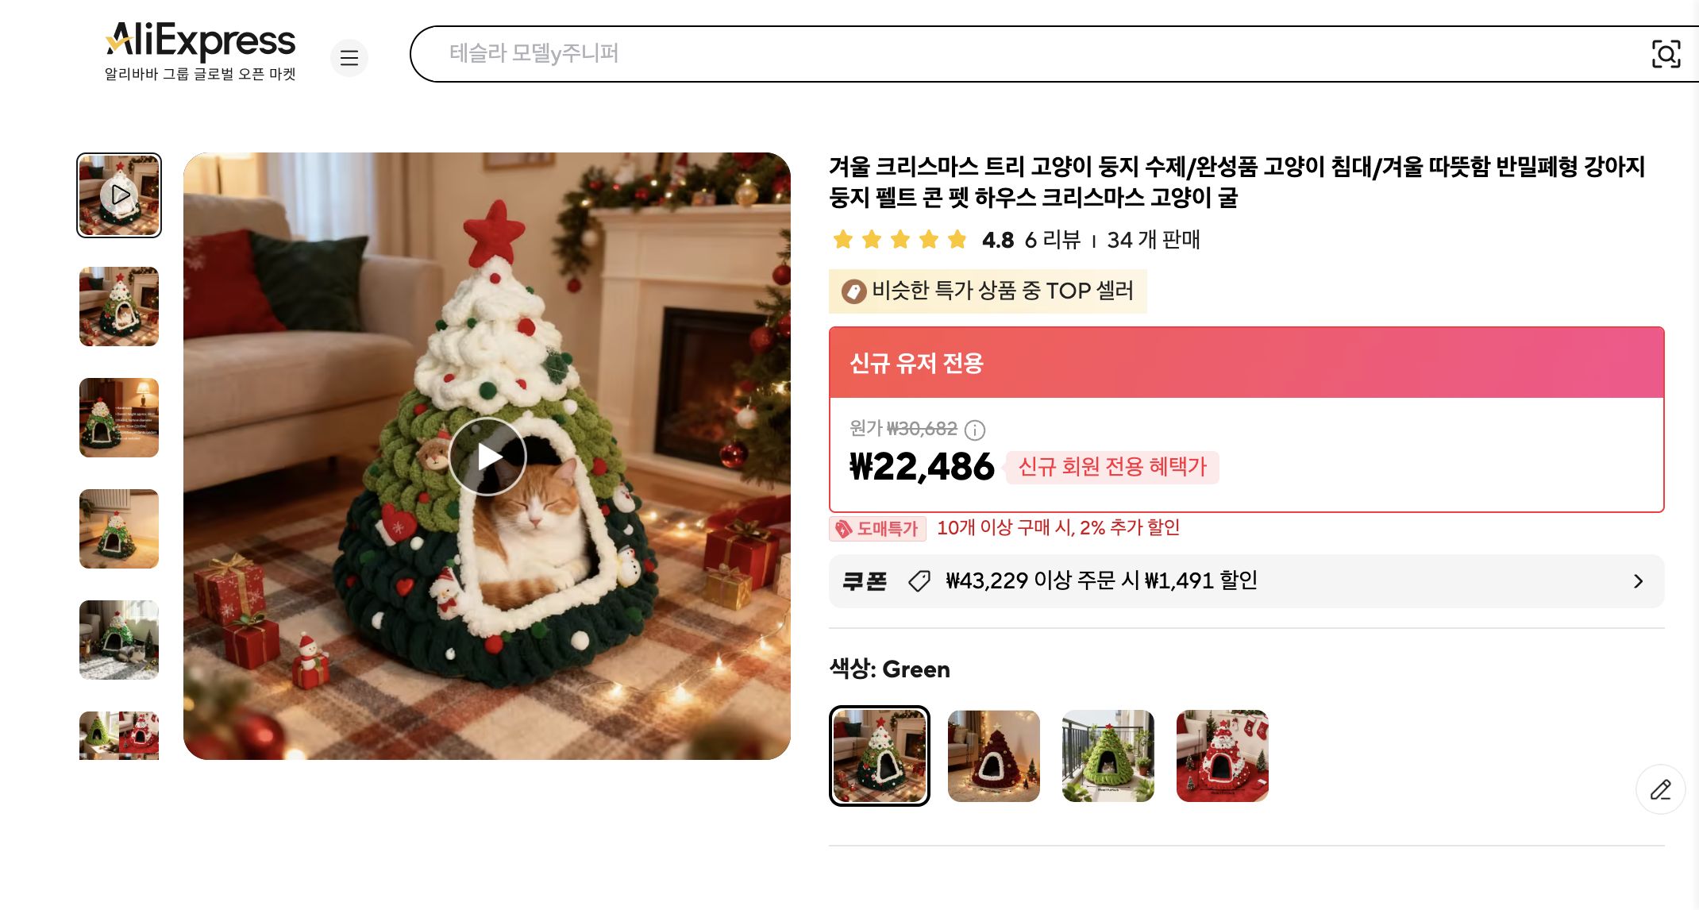This screenshot has height=910, width=1699.
Task: Click the search input field
Action: point(1032,54)
